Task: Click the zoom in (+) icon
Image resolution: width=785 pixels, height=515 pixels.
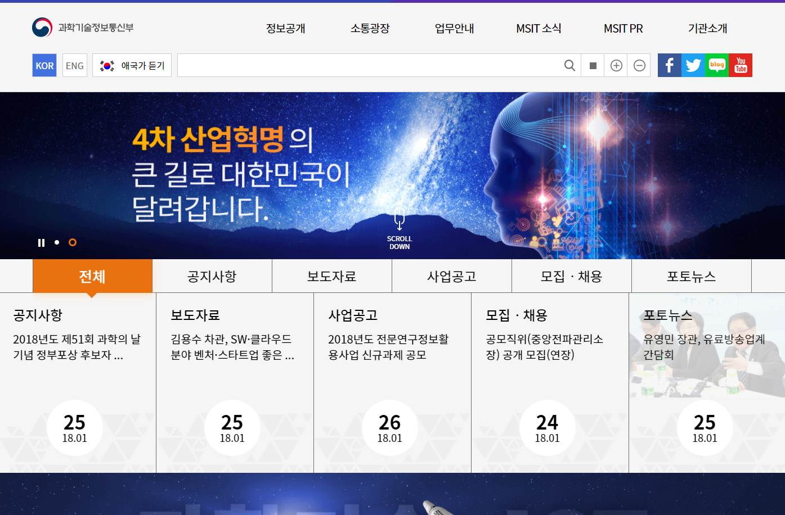Action: coord(616,65)
